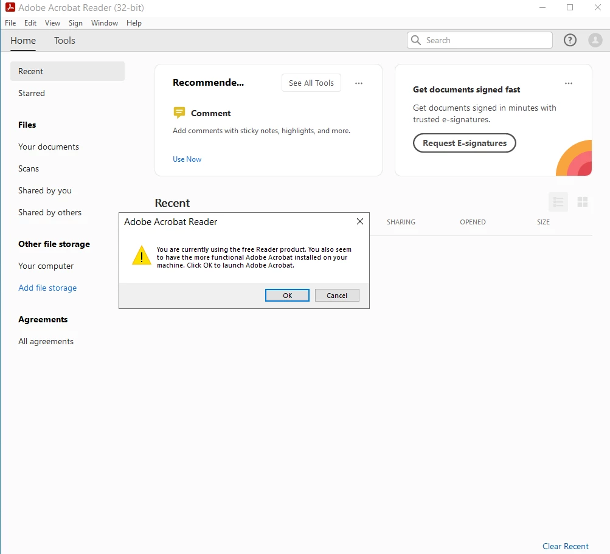Open Your documents in the sidebar

tap(49, 147)
